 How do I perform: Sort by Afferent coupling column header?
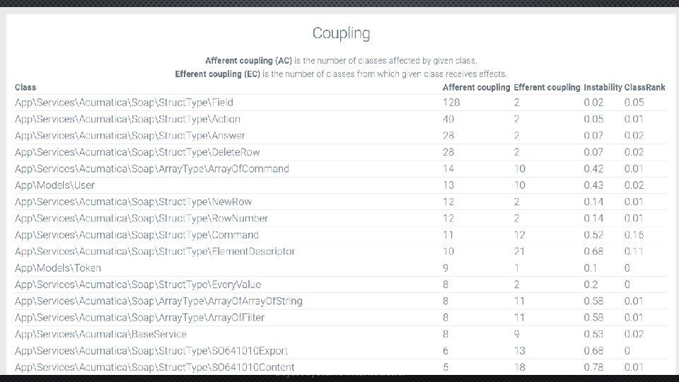(x=475, y=87)
